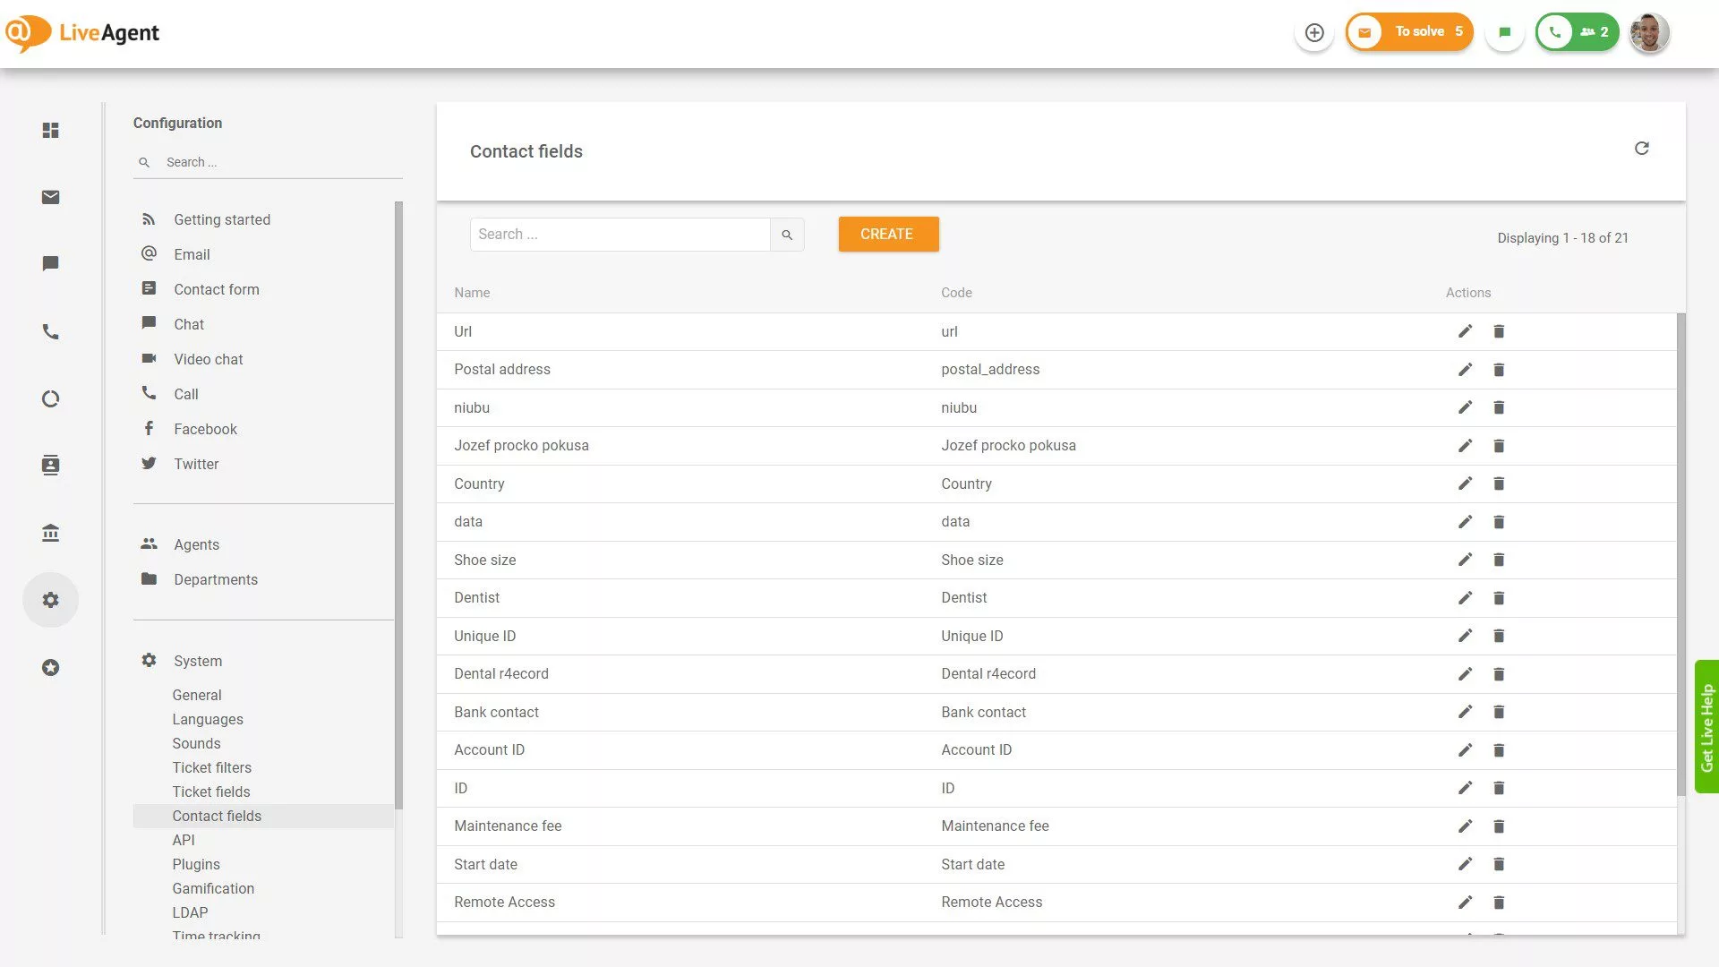Open Gamification settings
The width and height of the screenshot is (1719, 967).
(213, 888)
